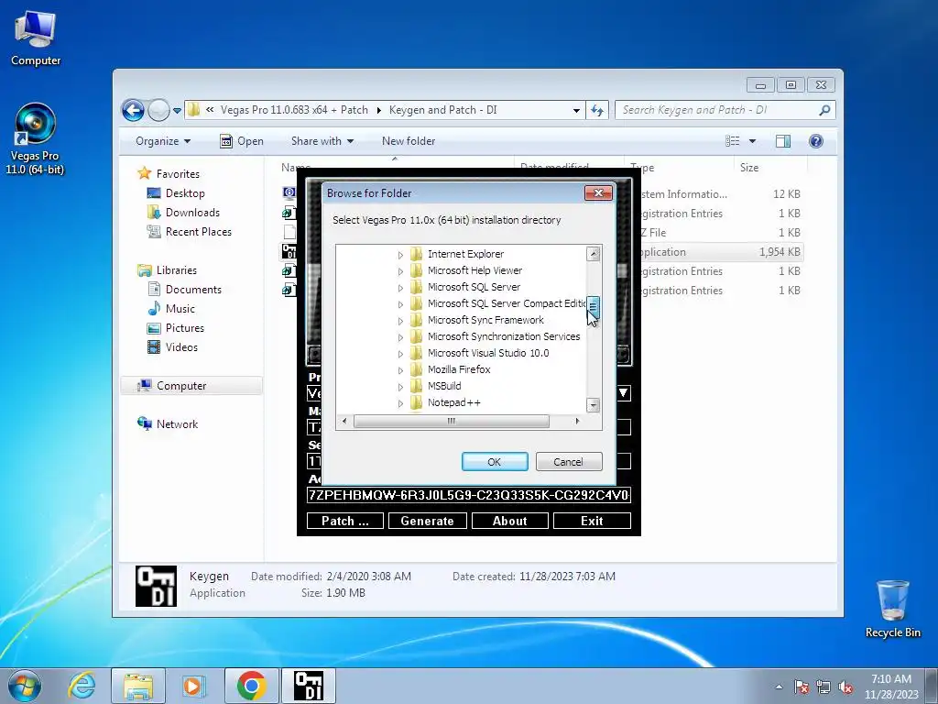Select the MSBuild folder
This screenshot has height=704, width=938.
point(444,386)
